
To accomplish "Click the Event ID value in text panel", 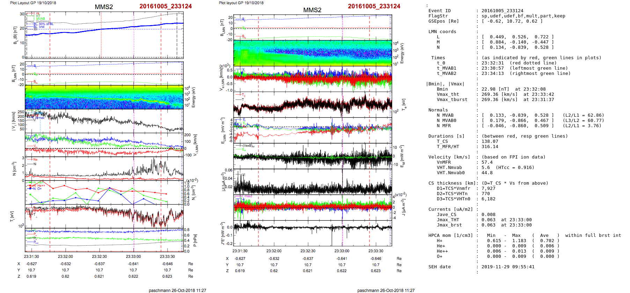I will [x=497, y=11].
